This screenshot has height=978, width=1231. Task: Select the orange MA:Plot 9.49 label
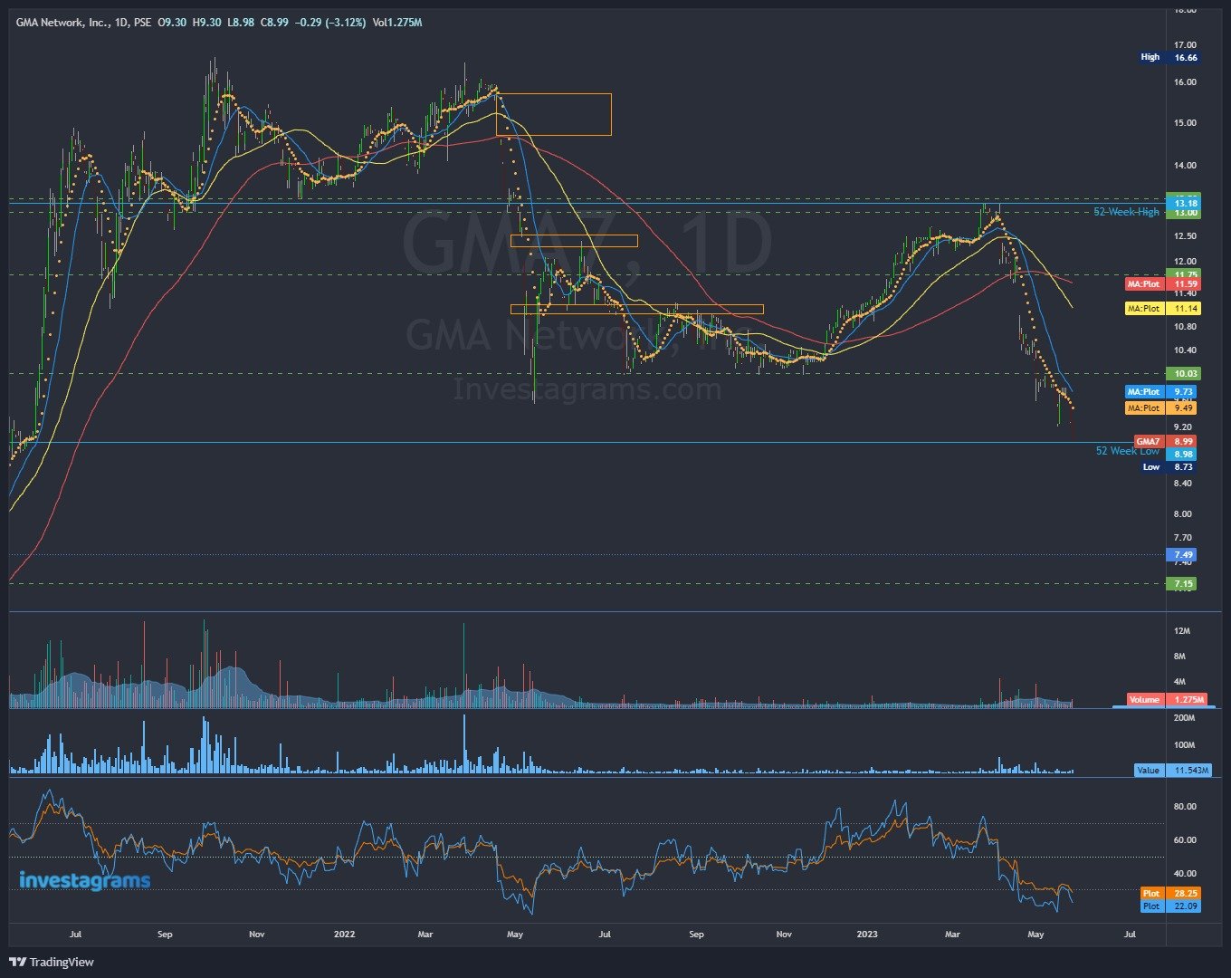[1162, 408]
